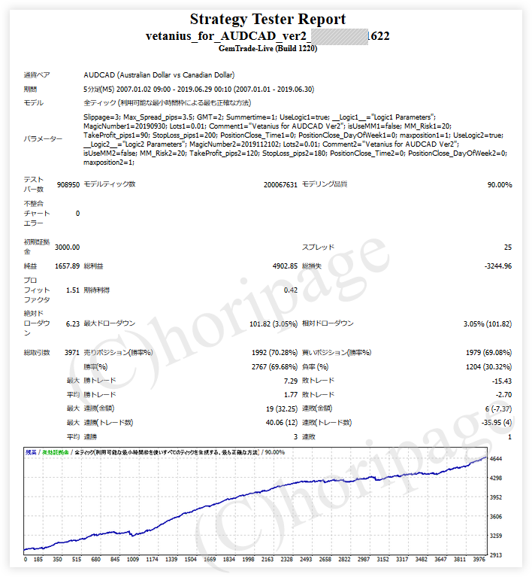Click the expected payoff value 0.42

pos(291,290)
